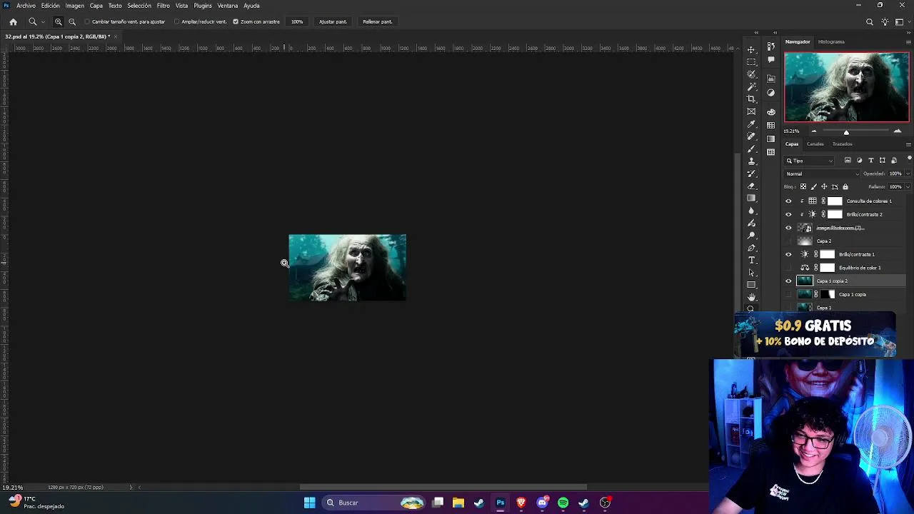Open the Adjustments panel icon
The height and width of the screenshot is (514, 914).
tap(771, 93)
